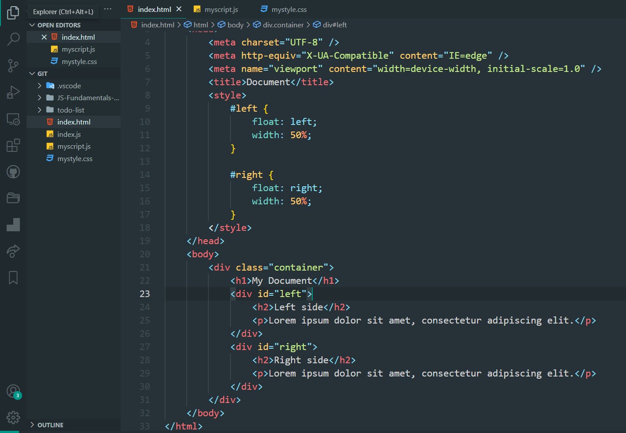This screenshot has width=626, height=433.
Task: Open index.html in GIT file tree
Action: [x=73, y=122]
